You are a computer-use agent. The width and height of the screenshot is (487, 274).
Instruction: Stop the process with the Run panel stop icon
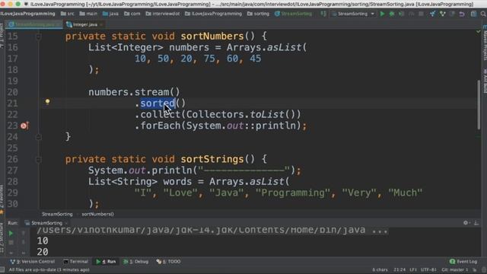11,242
